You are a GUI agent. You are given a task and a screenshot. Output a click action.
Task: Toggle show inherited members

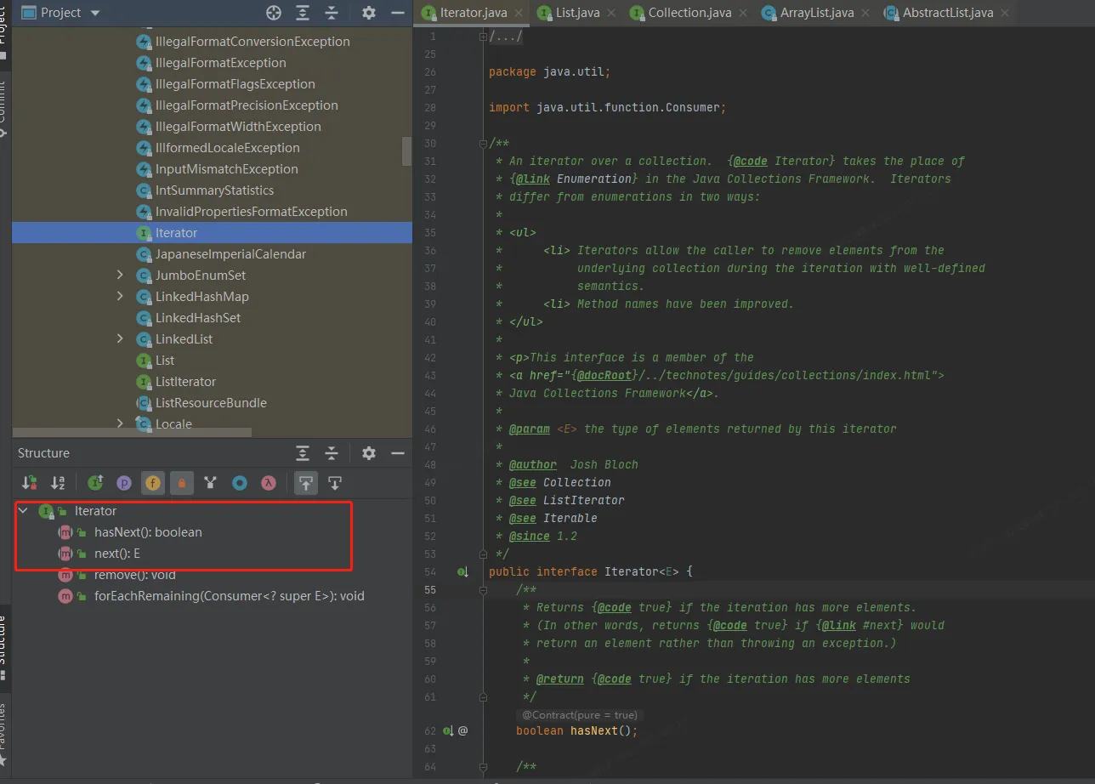95,483
